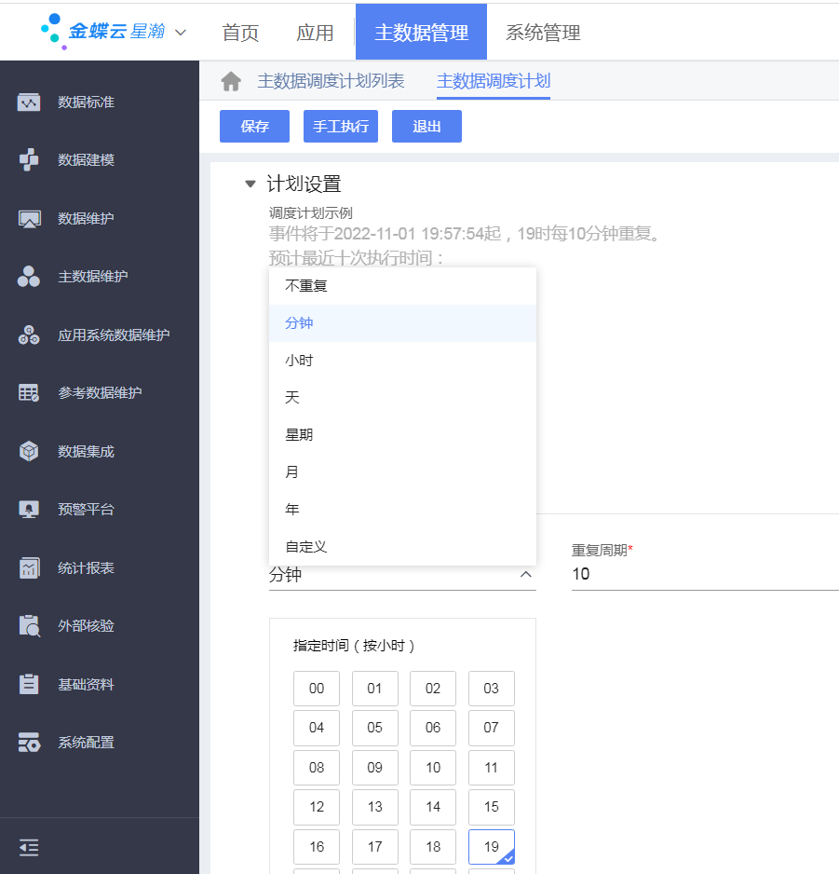The image size is (839, 874).
Task: Toggle hour 16 in 指定时间 grid
Action: [x=317, y=847]
